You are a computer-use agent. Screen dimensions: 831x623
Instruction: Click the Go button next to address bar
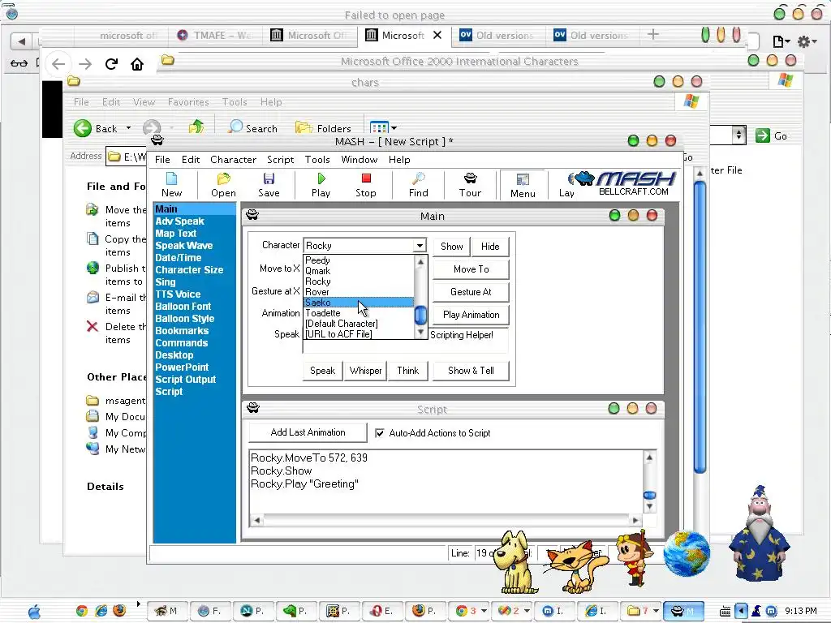point(771,135)
